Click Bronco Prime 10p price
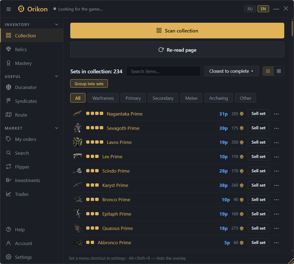Viewport: 294px width, 264px height. [226, 199]
